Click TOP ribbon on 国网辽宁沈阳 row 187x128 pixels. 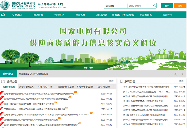click(x=1, y=98)
